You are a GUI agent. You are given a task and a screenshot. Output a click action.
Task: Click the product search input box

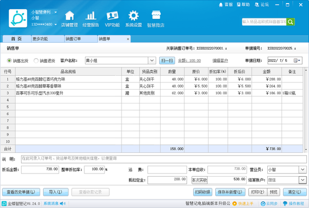tap(264, 22)
